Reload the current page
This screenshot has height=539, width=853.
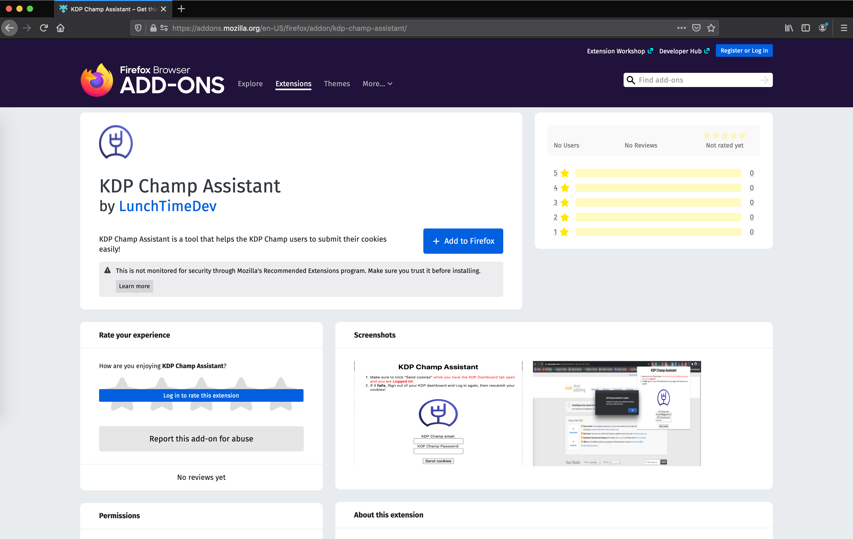(44, 28)
